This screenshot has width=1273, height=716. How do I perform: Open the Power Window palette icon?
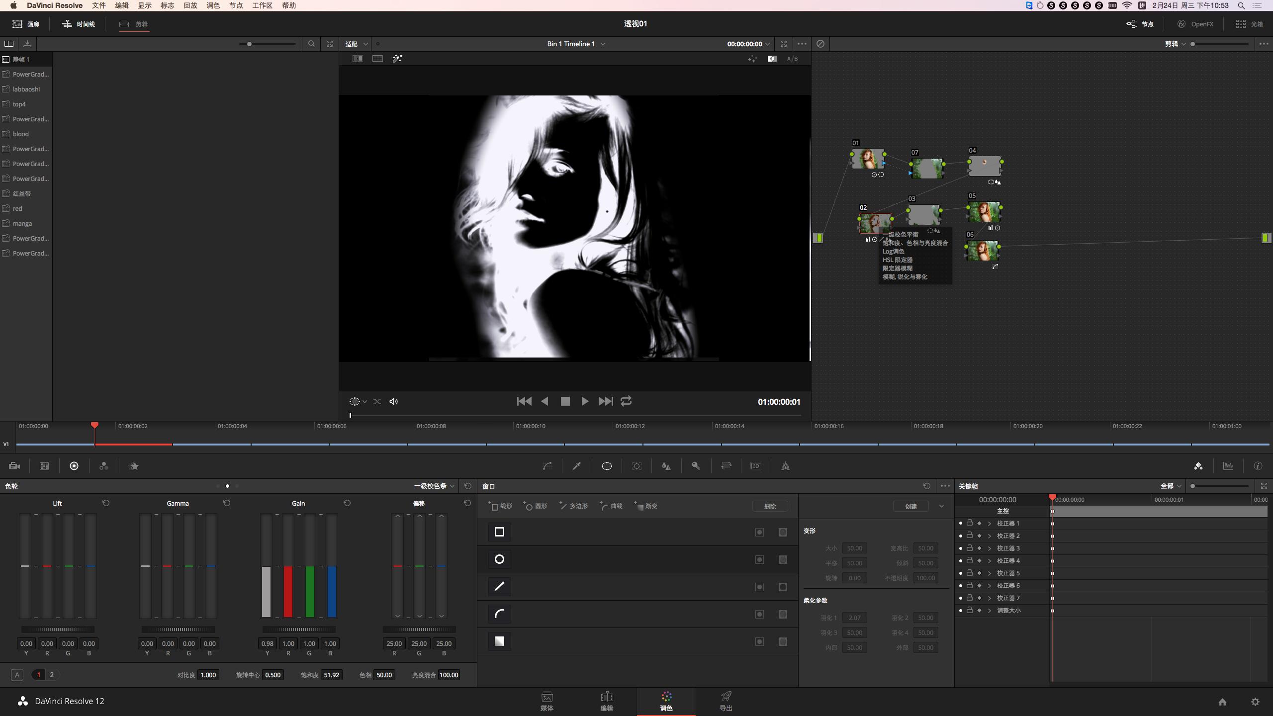(x=607, y=466)
